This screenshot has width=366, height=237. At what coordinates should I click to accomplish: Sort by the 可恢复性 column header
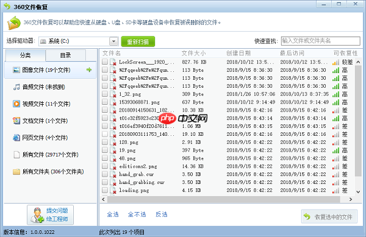click(x=345, y=53)
